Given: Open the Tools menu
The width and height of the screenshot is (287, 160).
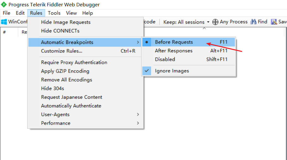Looking at the screenshot, I should [x=54, y=13].
